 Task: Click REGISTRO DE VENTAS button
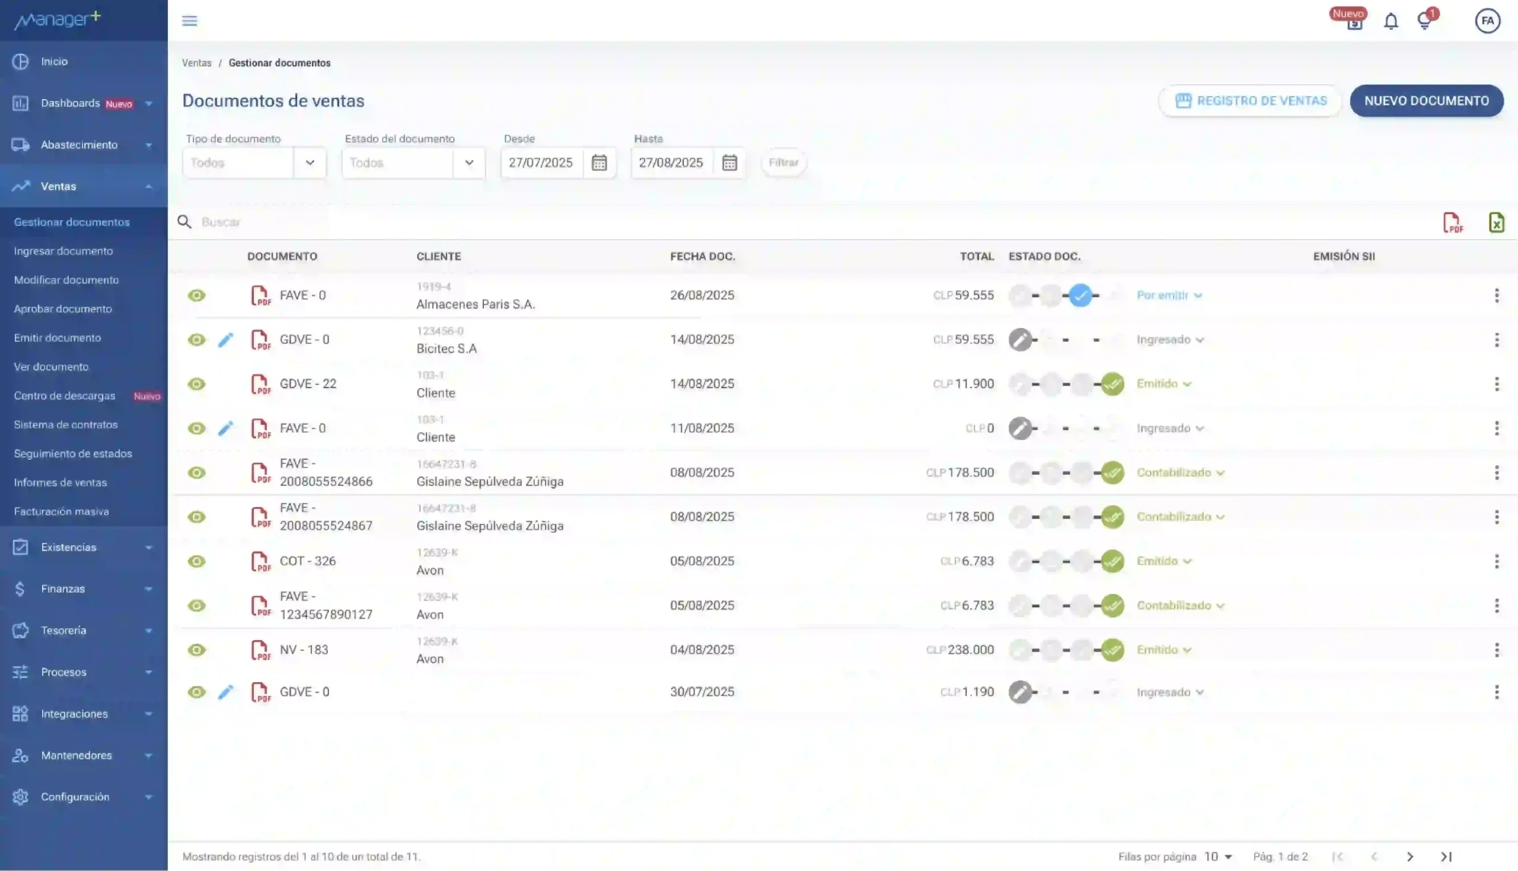click(x=1250, y=101)
